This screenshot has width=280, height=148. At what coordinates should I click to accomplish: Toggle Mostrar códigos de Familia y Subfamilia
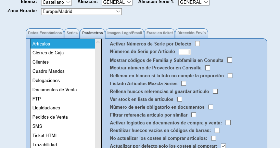(x=230, y=60)
